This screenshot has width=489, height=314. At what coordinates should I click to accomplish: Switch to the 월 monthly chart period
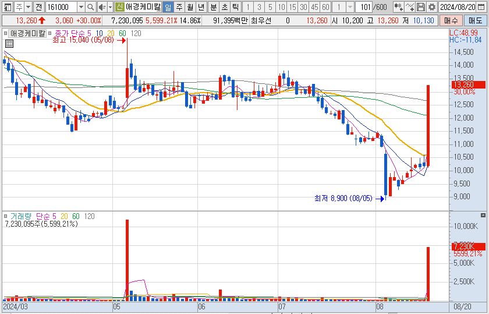190,7
